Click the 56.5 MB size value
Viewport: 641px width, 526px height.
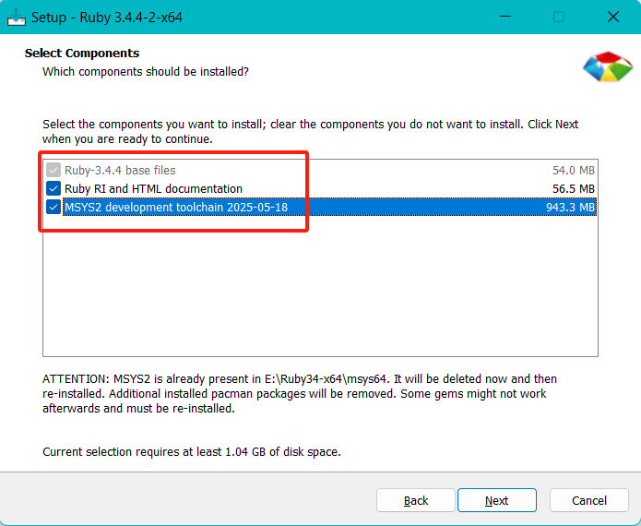[574, 189]
